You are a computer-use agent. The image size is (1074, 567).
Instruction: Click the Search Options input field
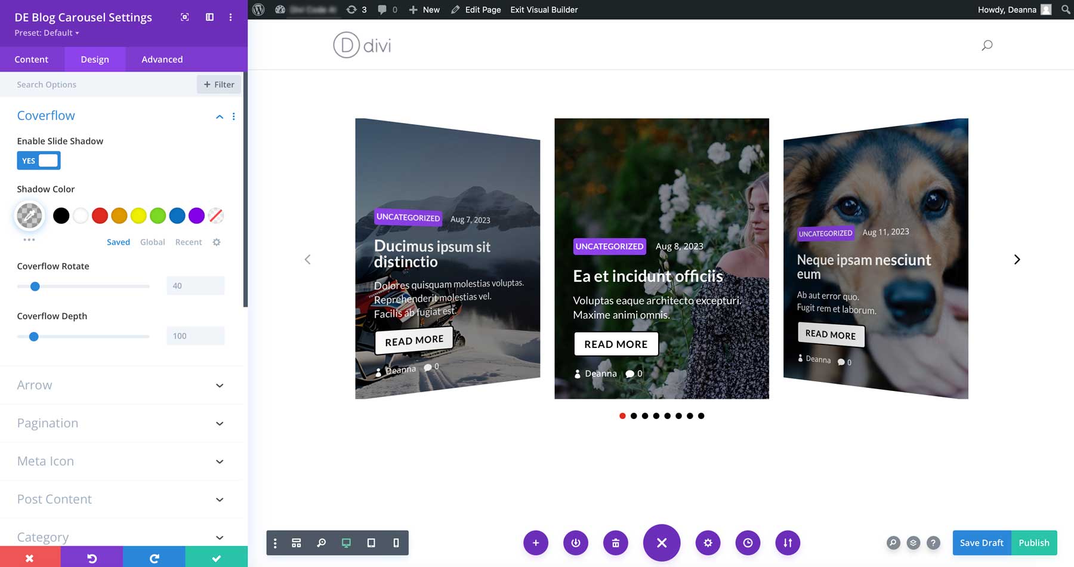(98, 84)
